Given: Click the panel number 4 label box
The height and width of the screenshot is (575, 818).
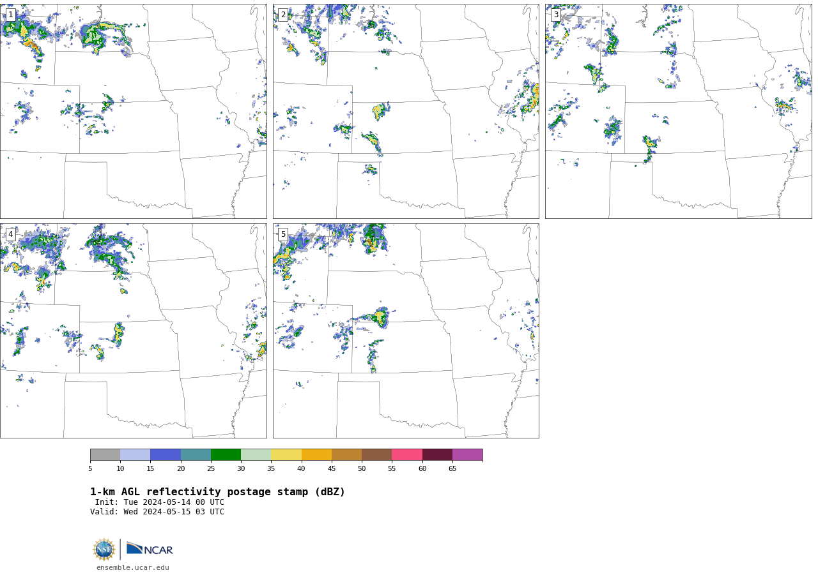Looking at the screenshot, I should coord(10,234).
